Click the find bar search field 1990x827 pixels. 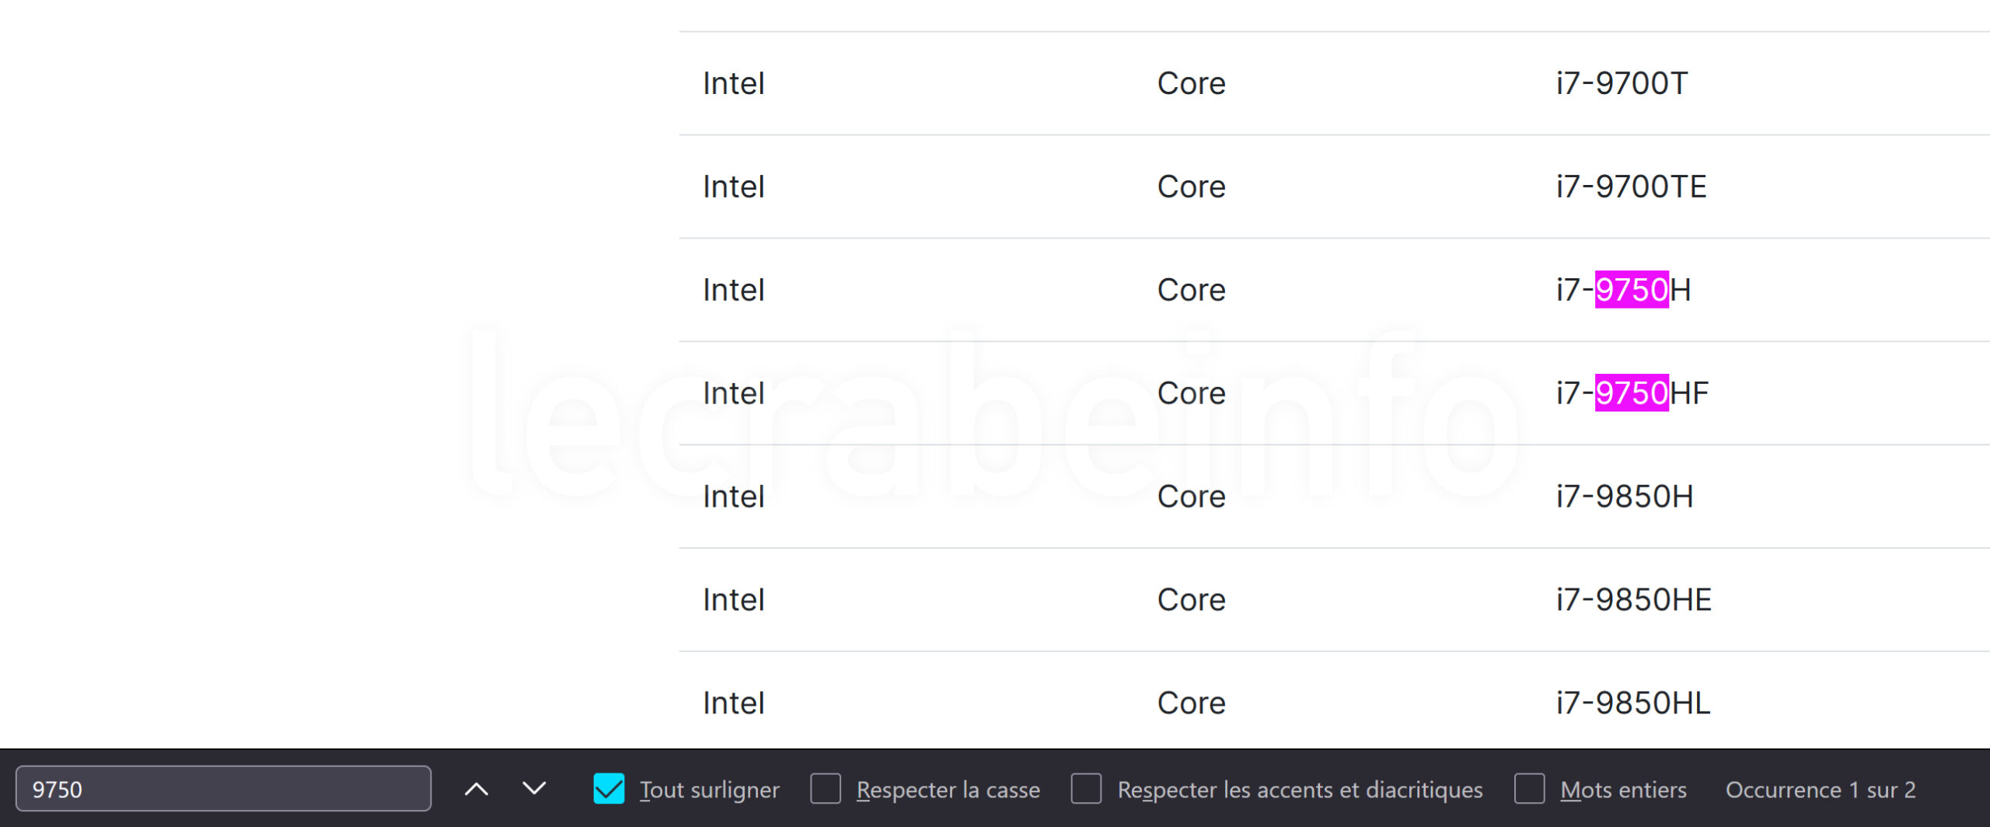[x=224, y=789]
